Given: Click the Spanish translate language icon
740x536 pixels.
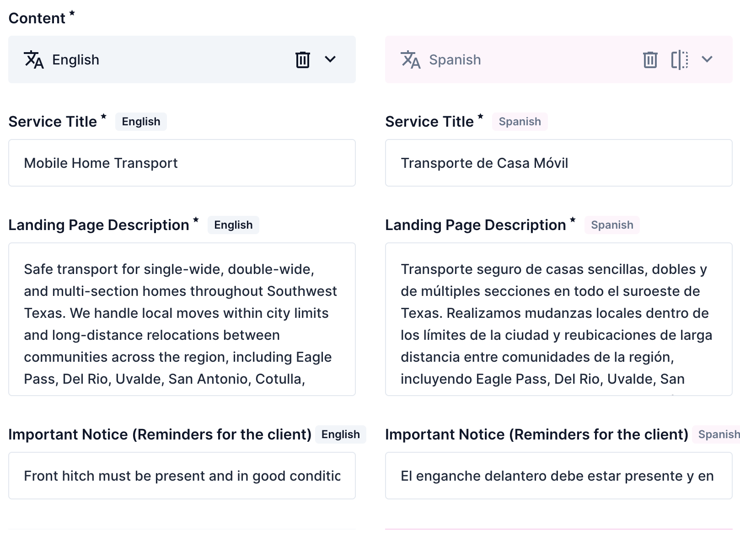Looking at the screenshot, I should coord(411,60).
